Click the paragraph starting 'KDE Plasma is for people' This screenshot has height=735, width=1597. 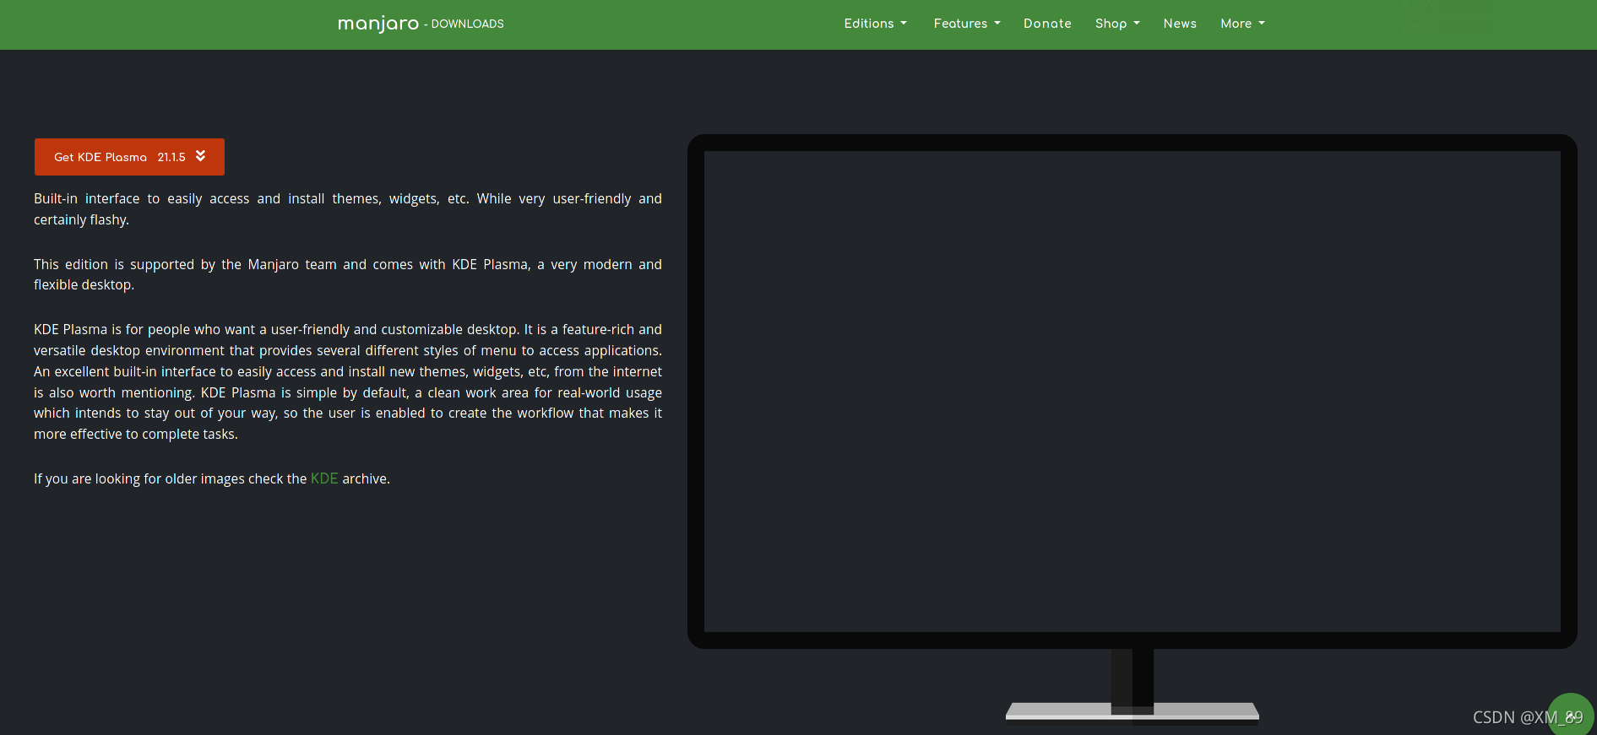[348, 381]
